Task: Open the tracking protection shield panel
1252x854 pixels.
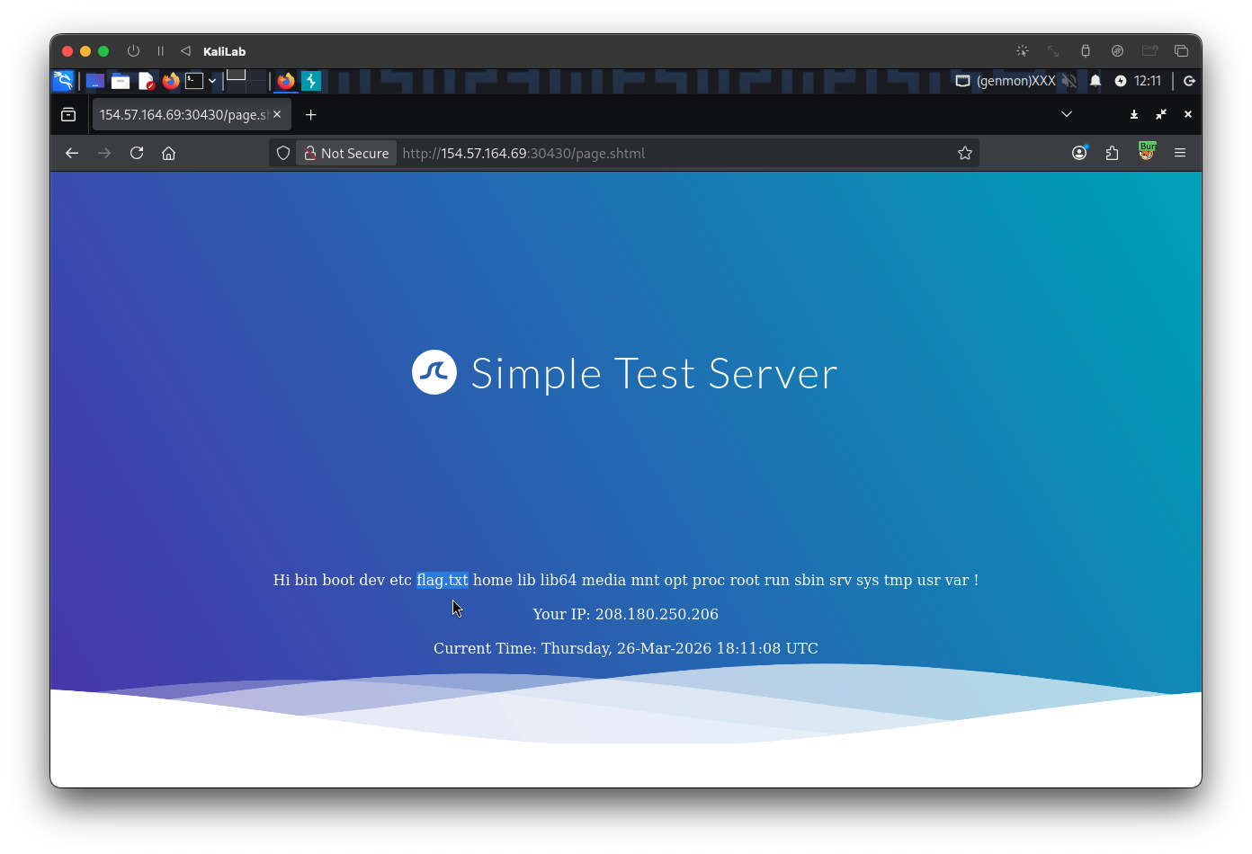Action: pos(283,153)
